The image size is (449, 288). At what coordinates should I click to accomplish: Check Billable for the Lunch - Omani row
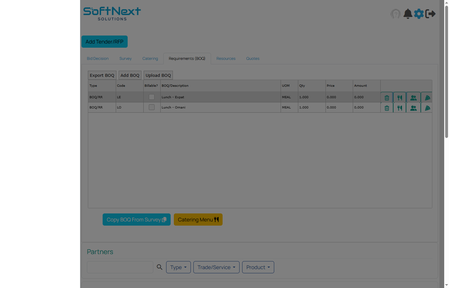(x=151, y=107)
